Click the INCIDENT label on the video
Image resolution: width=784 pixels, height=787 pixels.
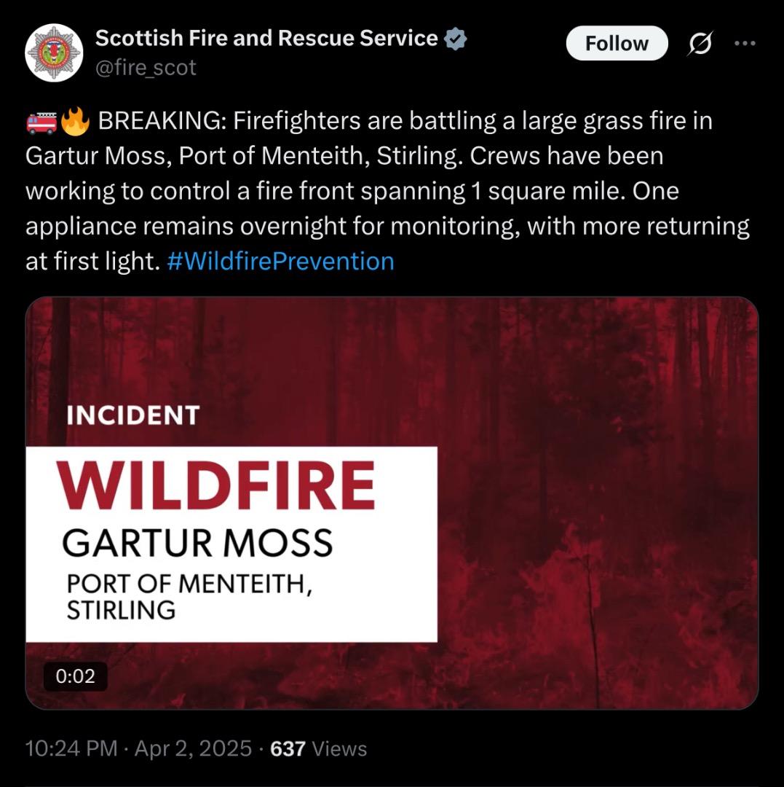(x=132, y=415)
